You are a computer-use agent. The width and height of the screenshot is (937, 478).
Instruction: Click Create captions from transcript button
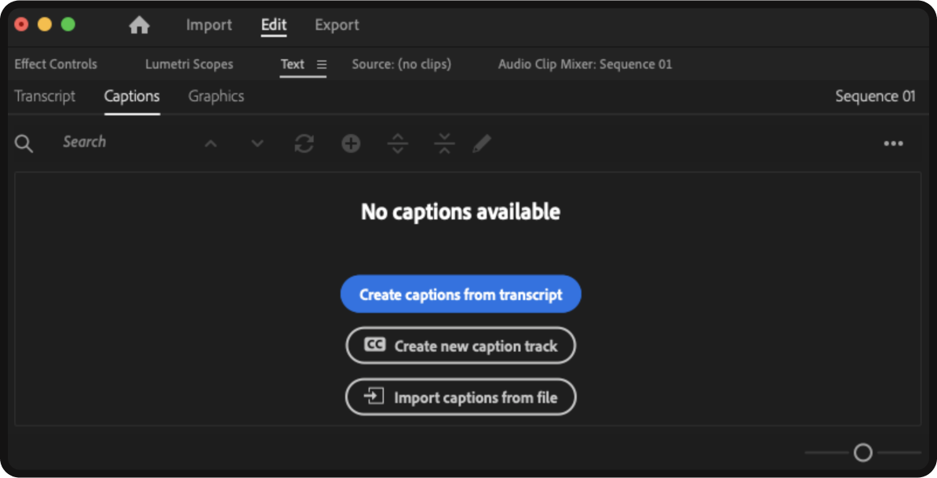coord(461,295)
